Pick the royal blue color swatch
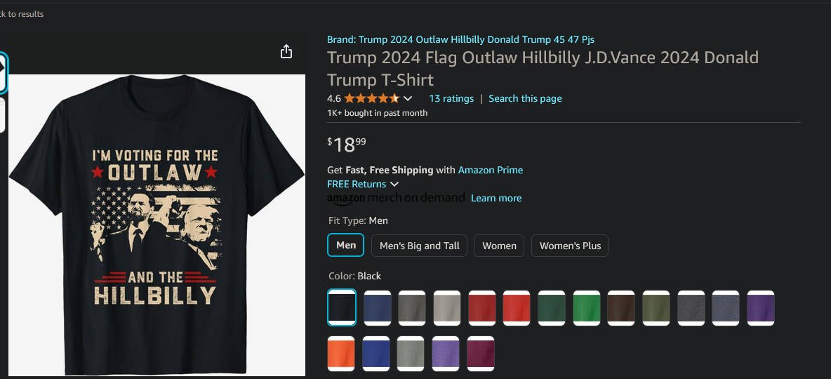This screenshot has height=379, width=831. click(x=376, y=354)
